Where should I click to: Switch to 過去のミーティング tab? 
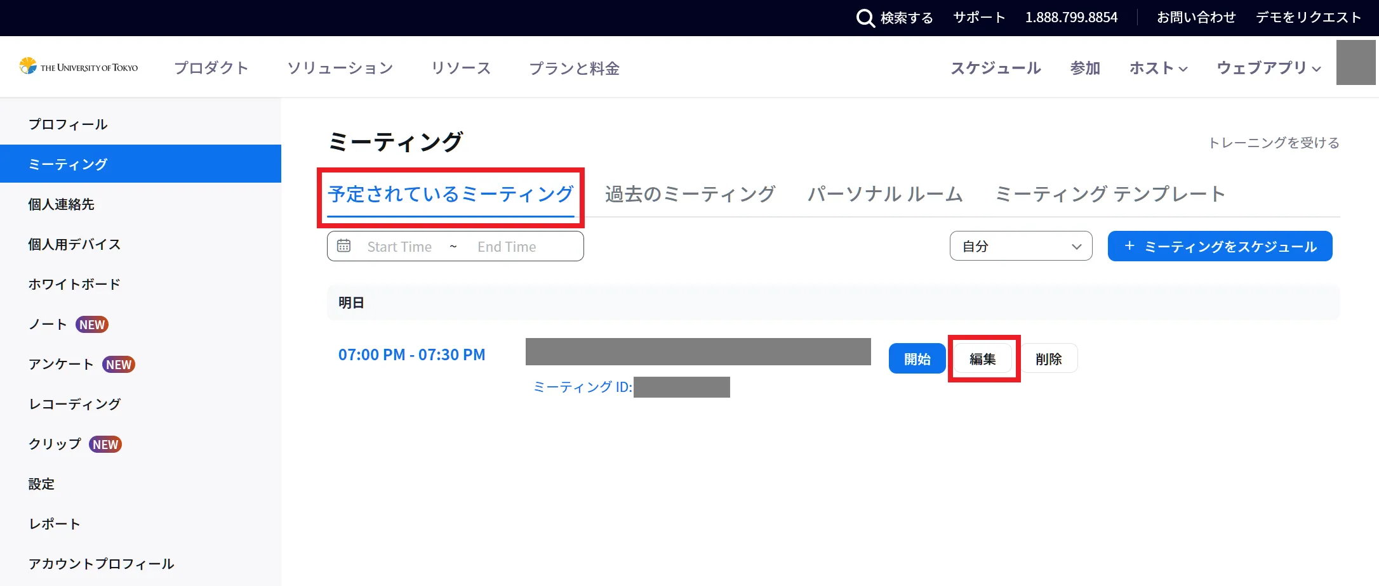tap(690, 194)
